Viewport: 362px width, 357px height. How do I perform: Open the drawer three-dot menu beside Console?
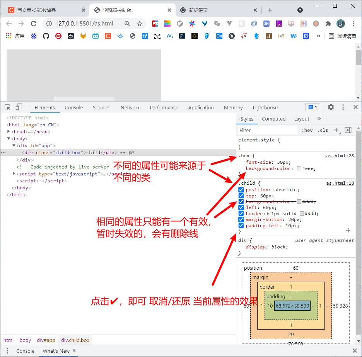point(7,351)
